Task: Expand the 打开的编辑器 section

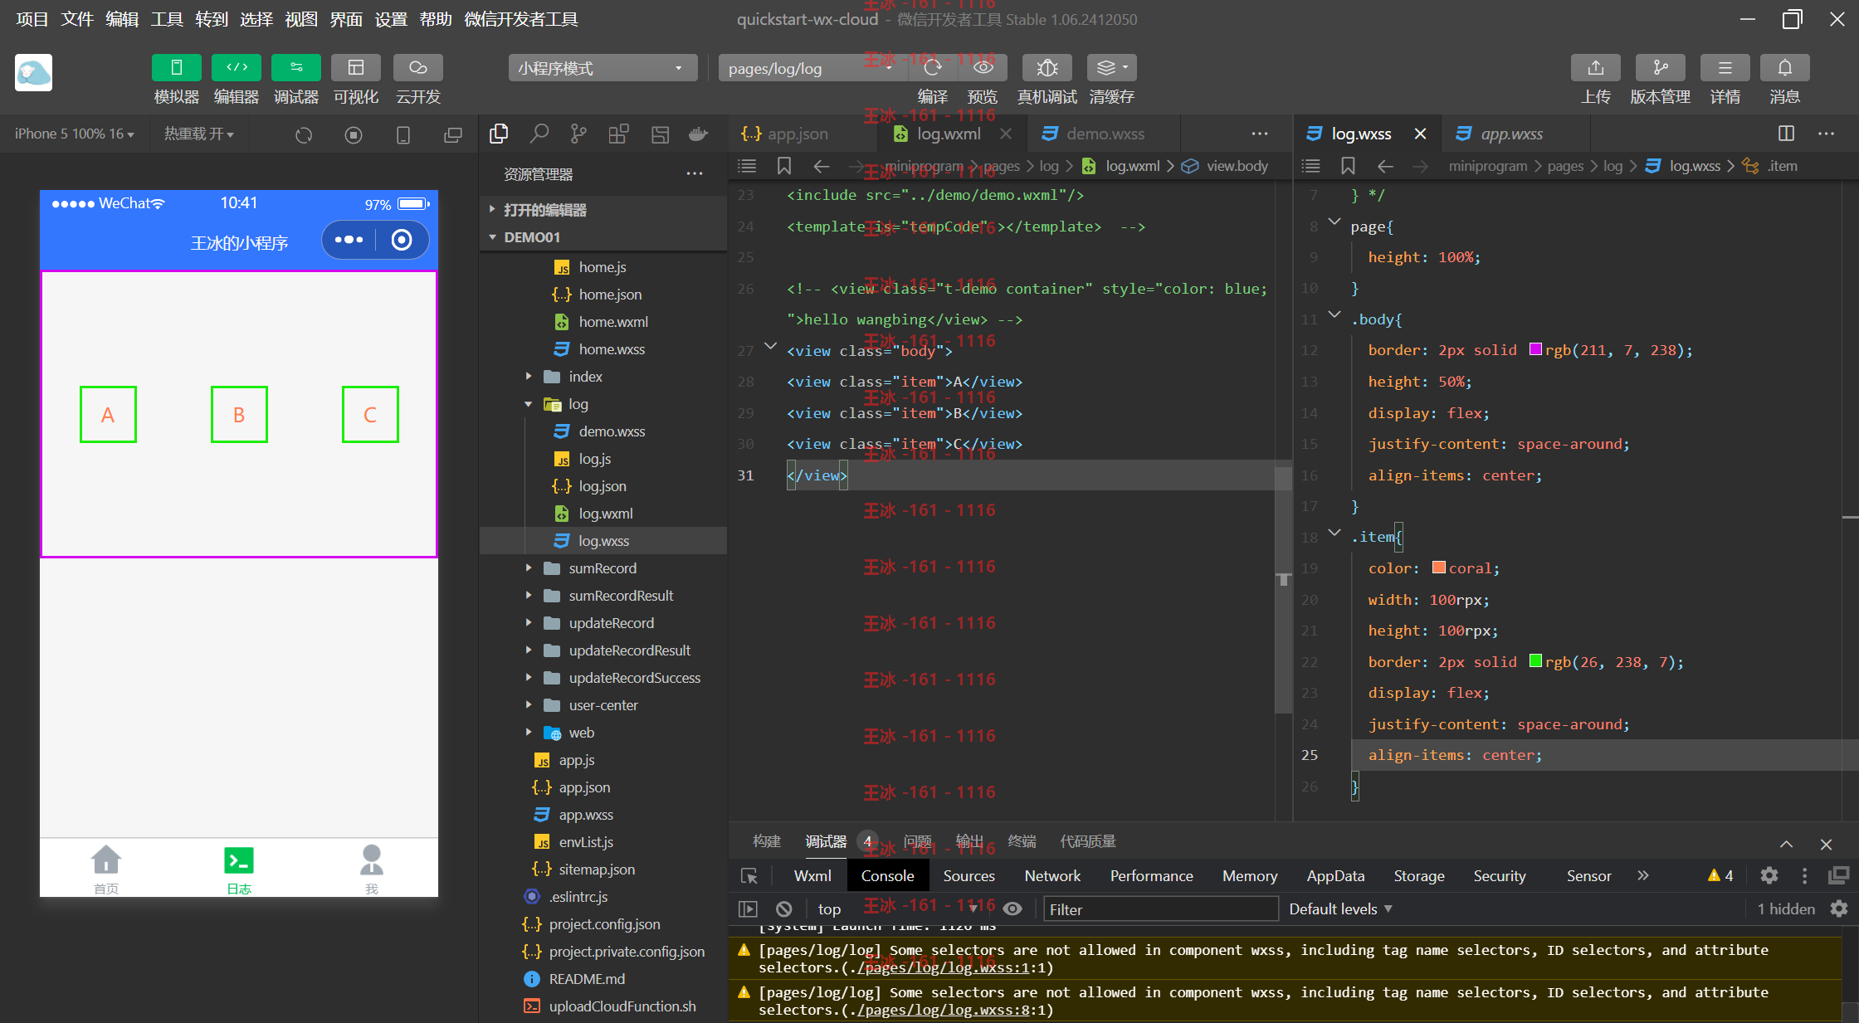Action: [x=603, y=210]
